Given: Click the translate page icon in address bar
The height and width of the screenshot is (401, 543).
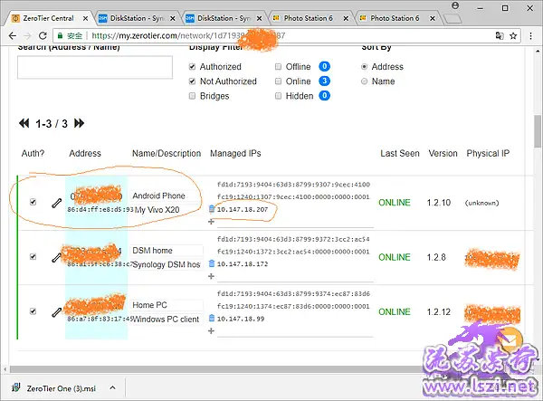Looking at the screenshot, I should click(500, 35).
